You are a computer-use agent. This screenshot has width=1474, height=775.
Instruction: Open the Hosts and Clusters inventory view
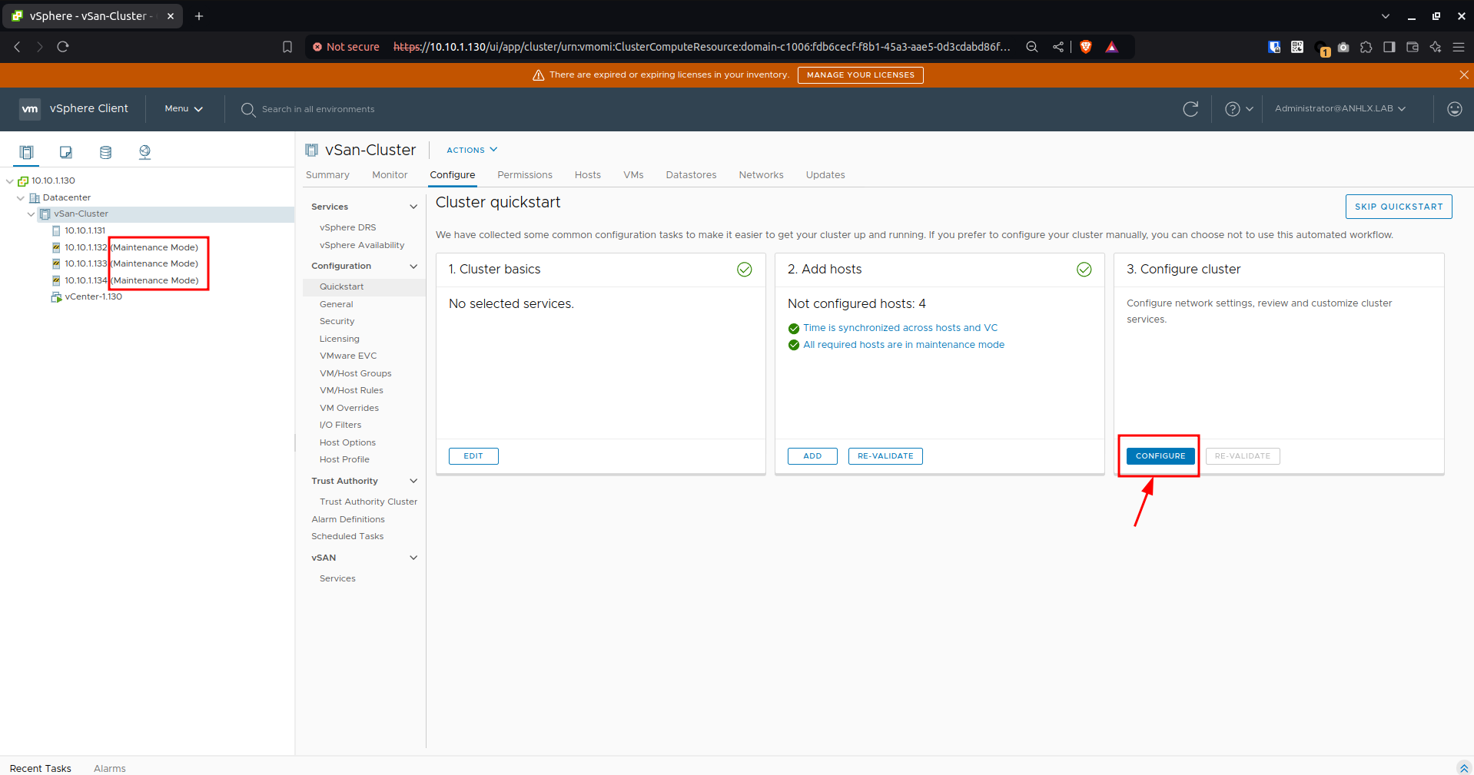tap(26, 152)
